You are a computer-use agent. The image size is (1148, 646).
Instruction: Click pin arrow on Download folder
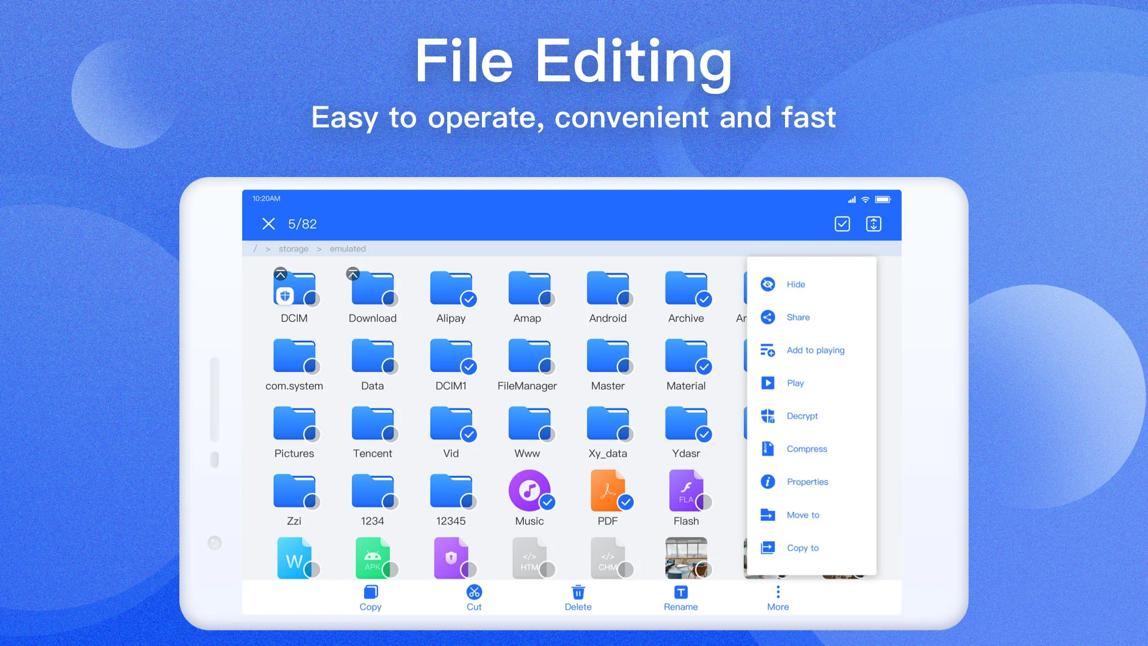(353, 274)
